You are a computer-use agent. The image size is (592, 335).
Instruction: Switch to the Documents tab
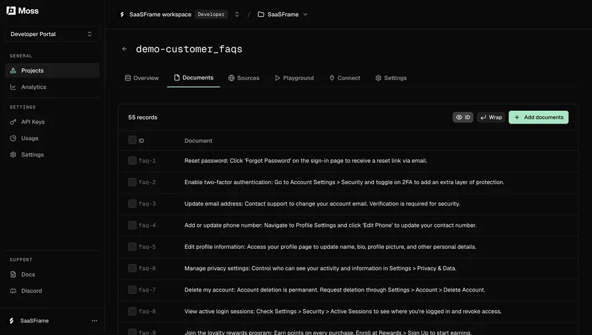pos(193,77)
